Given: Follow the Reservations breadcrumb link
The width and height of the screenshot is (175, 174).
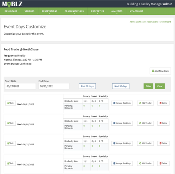Looking at the screenshot, I should [153, 22].
